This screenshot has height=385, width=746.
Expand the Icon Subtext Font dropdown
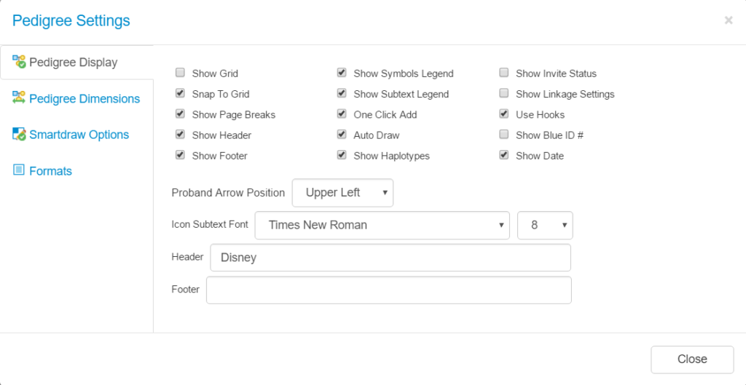coord(382,225)
